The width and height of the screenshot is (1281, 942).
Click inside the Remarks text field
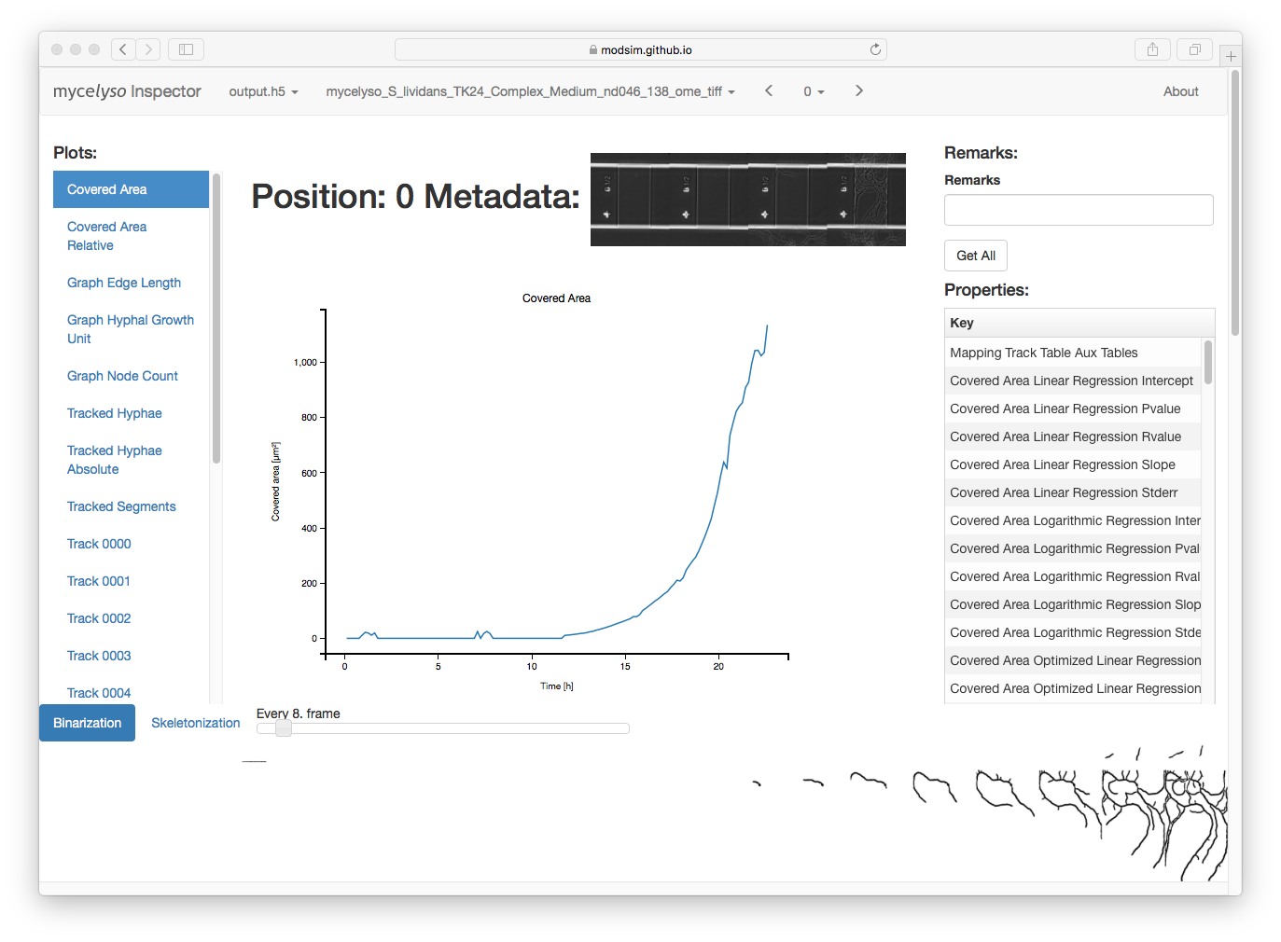[x=1078, y=210]
